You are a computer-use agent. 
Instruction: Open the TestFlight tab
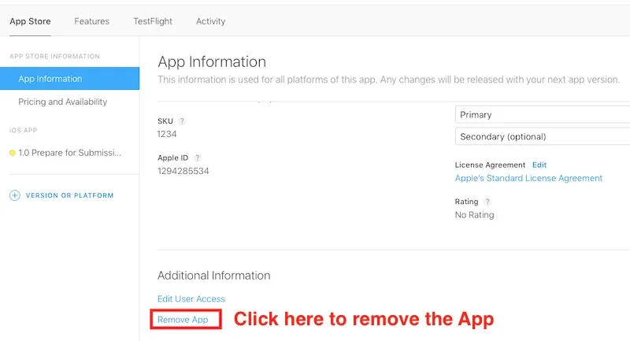pos(153,21)
